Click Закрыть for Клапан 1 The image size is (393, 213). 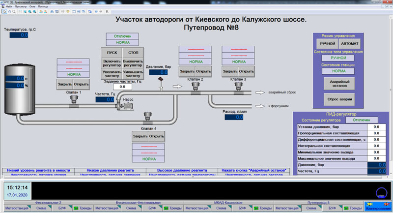tap(65, 84)
